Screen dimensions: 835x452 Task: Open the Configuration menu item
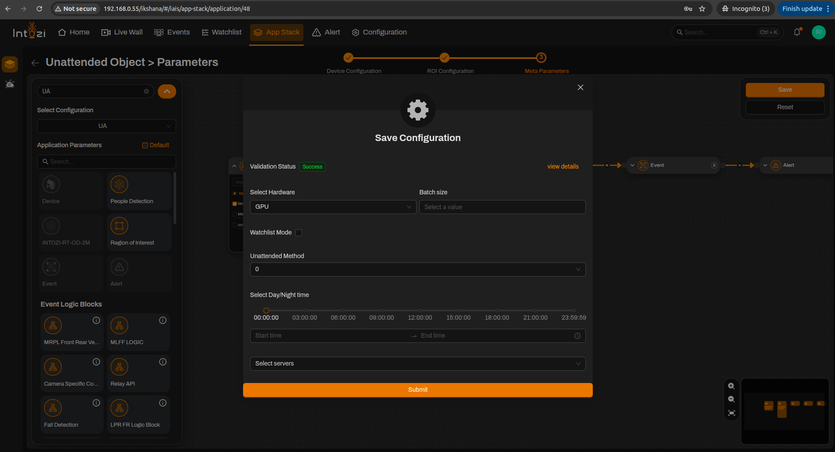click(379, 32)
